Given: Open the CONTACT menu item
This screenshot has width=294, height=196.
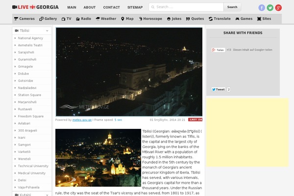Looking at the screenshot, I should pyautogui.click(x=111, y=7).
